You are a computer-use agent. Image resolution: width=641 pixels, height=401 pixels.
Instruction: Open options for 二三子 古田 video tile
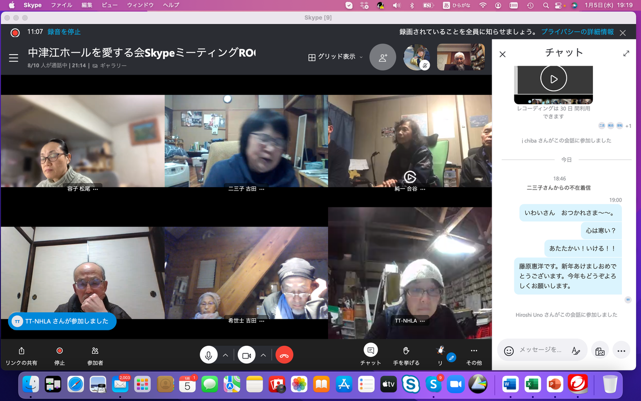click(261, 189)
